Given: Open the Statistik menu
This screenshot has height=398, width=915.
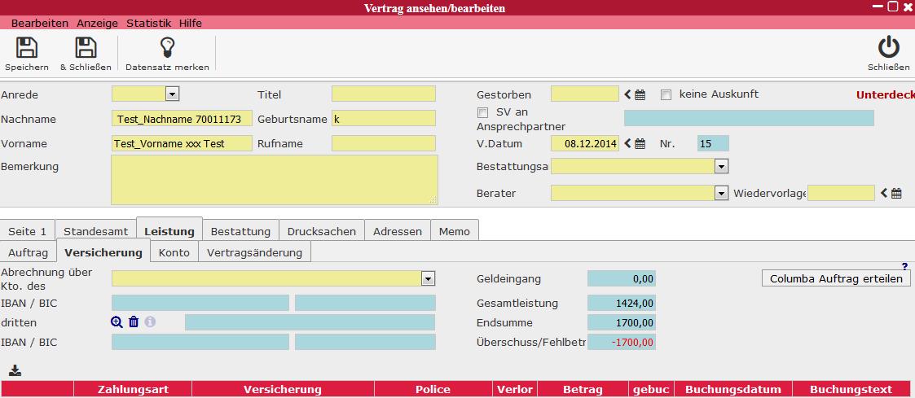Looking at the screenshot, I should click(148, 23).
